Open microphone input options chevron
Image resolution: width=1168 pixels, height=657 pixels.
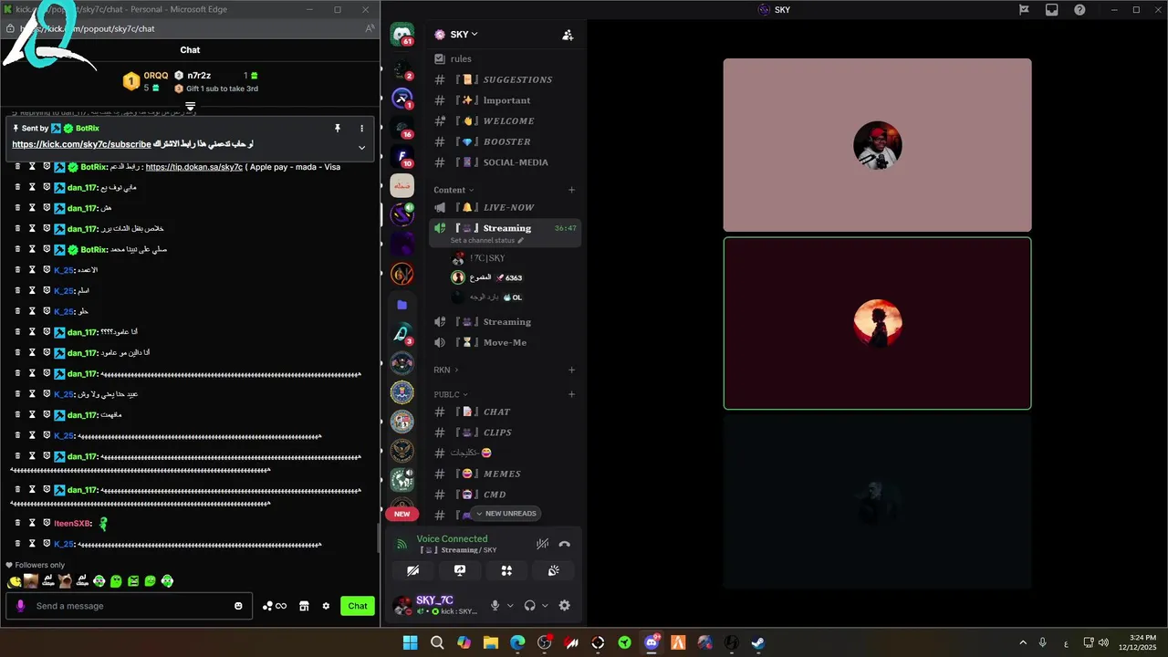[510, 606]
